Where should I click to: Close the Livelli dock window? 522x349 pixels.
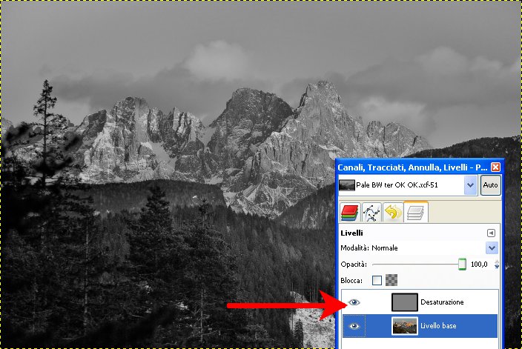pos(495,167)
